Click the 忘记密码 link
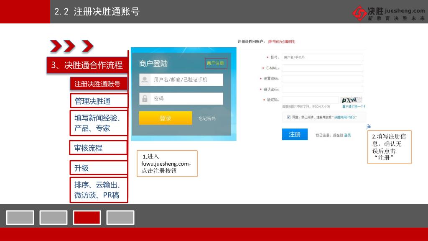Viewport: 428px width, 241px height. (x=207, y=118)
